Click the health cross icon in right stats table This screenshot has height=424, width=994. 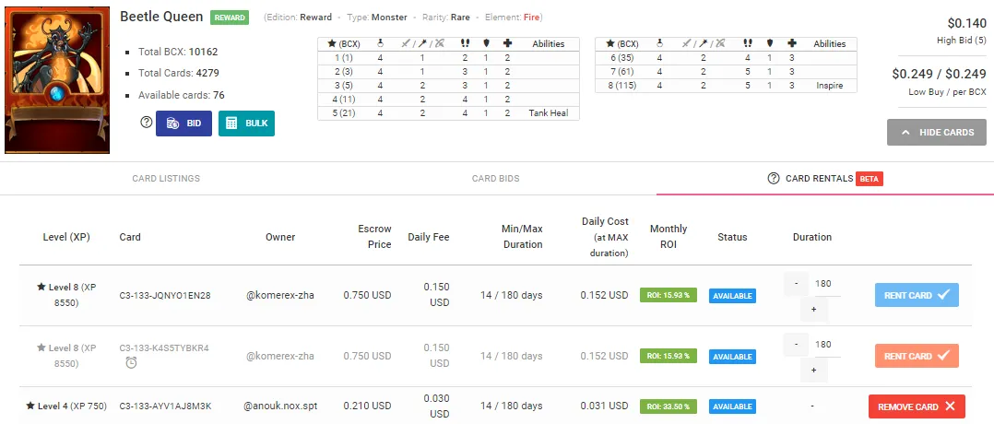click(x=792, y=43)
